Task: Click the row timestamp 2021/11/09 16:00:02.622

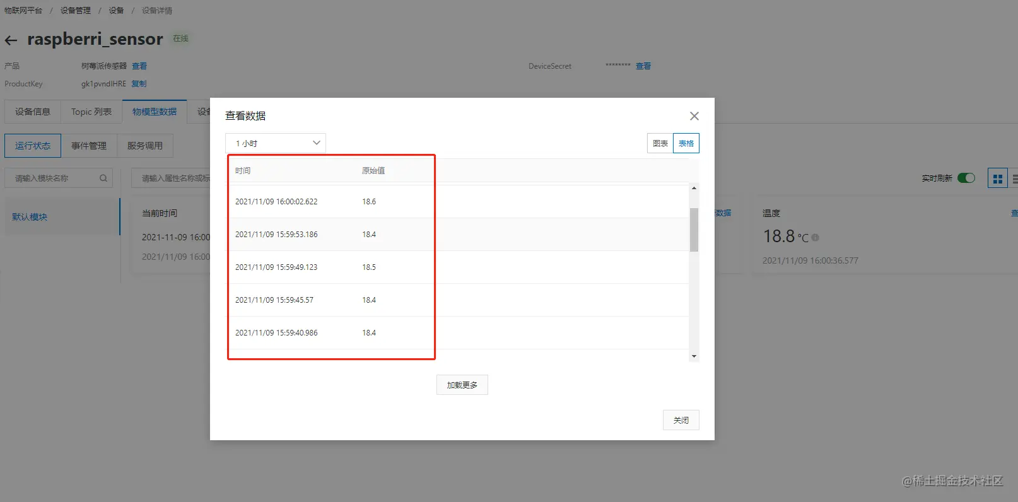Action: pyautogui.click(x=276, y=202)
